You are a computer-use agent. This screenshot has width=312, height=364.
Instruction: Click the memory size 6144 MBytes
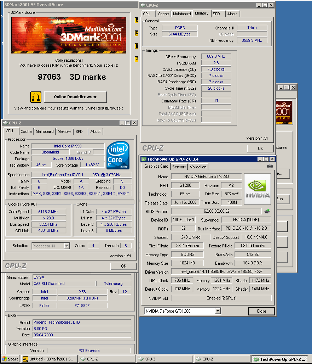180,34
